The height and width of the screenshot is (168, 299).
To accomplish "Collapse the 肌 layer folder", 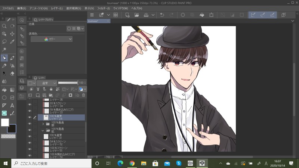I will (x=43, y=130).
